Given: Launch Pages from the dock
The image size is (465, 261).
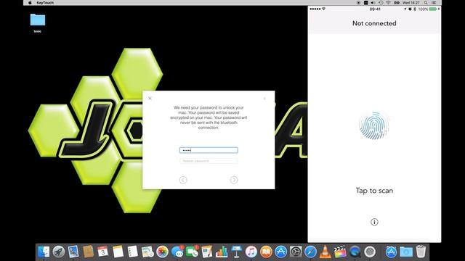Looking at the screenshot, I should click(x=206, y=252).
